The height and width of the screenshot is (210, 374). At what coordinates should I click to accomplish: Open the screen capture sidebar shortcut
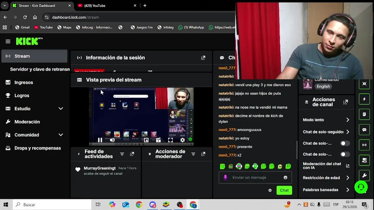364,84
